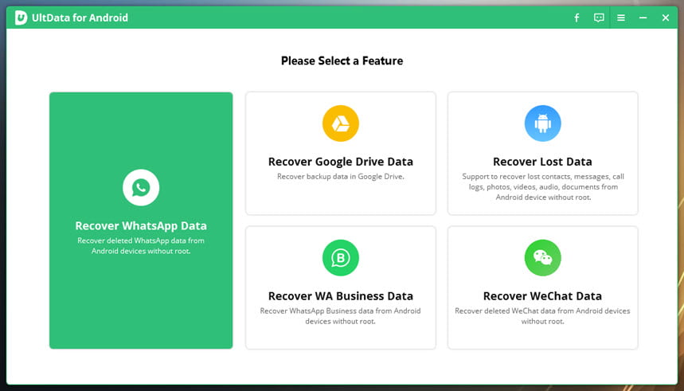Close the UltData for Android window

tap(666, 18)
